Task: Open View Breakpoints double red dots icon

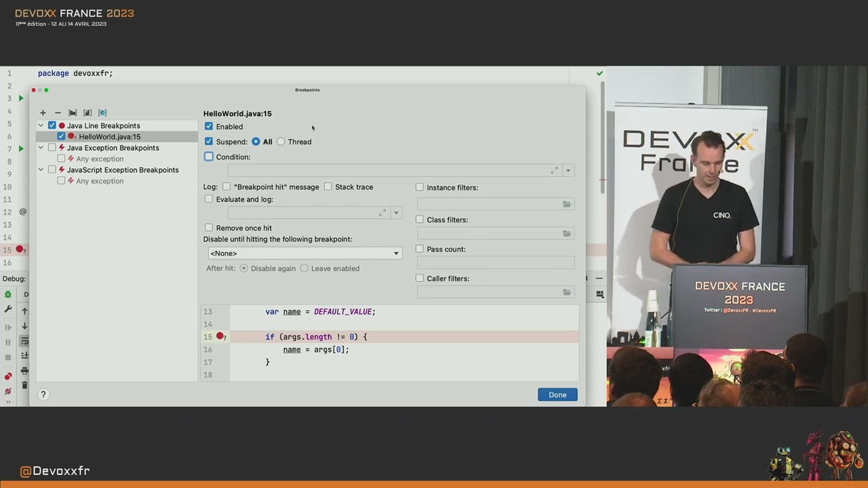Action: click(8, 376)
